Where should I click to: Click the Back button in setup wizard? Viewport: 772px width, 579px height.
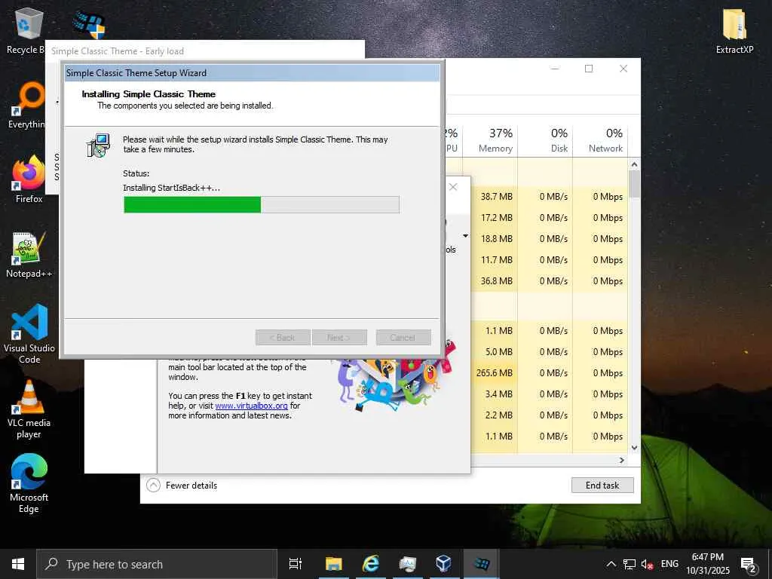pyautogui.click(x=283, y=337)
